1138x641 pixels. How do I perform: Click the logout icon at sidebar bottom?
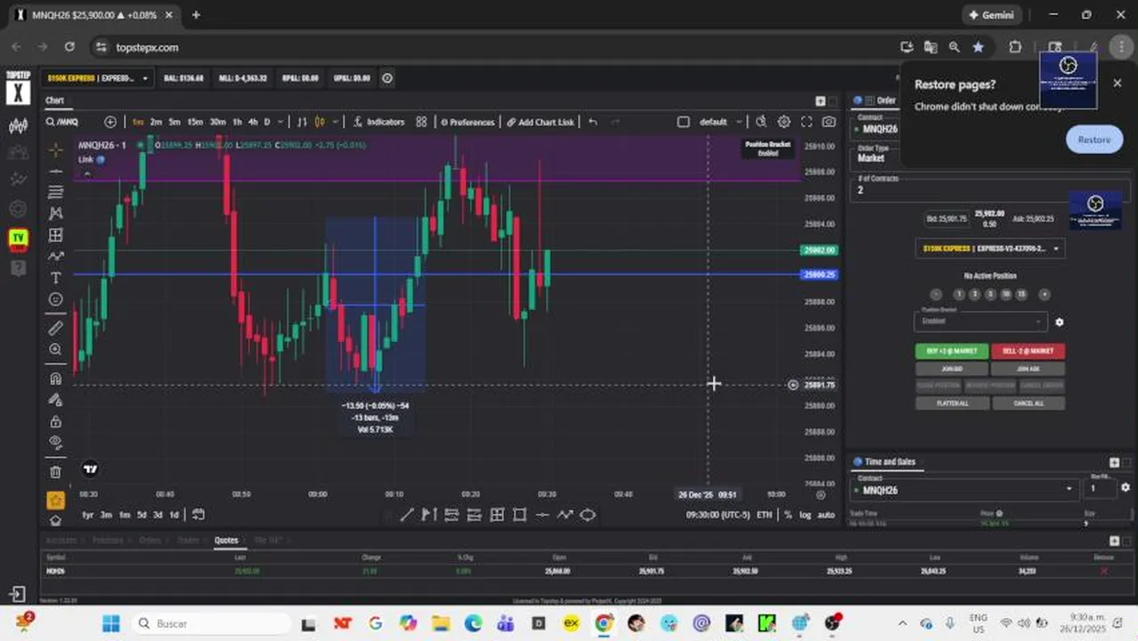click(18, 594)
